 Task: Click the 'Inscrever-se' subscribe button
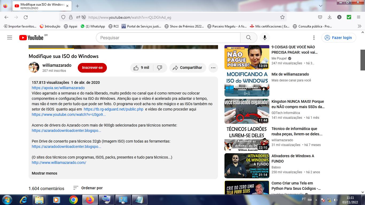pos(92,68)
